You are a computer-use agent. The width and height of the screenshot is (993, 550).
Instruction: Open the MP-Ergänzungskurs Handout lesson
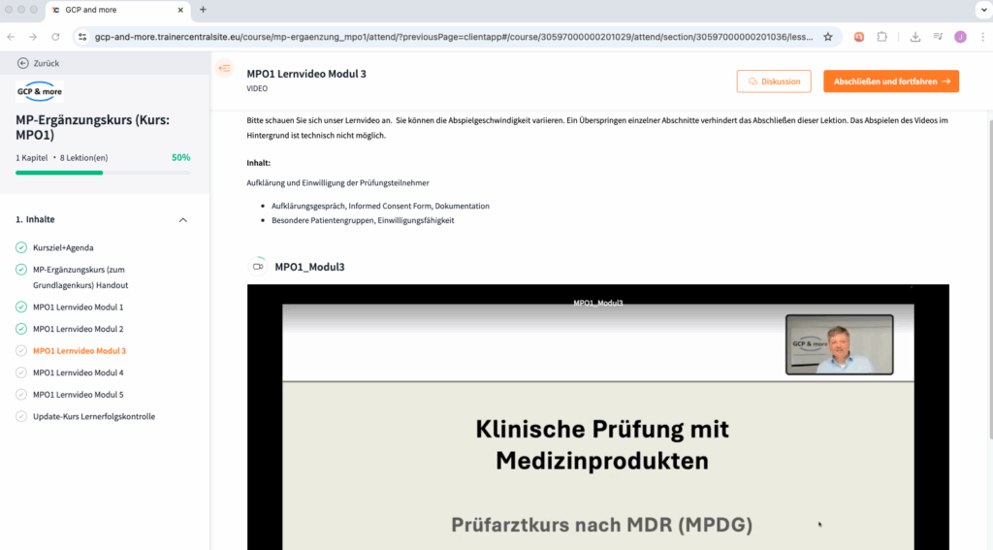point(80,277)
